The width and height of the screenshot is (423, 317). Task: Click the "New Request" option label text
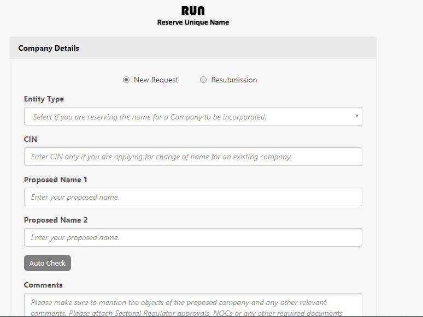point(156,80)
